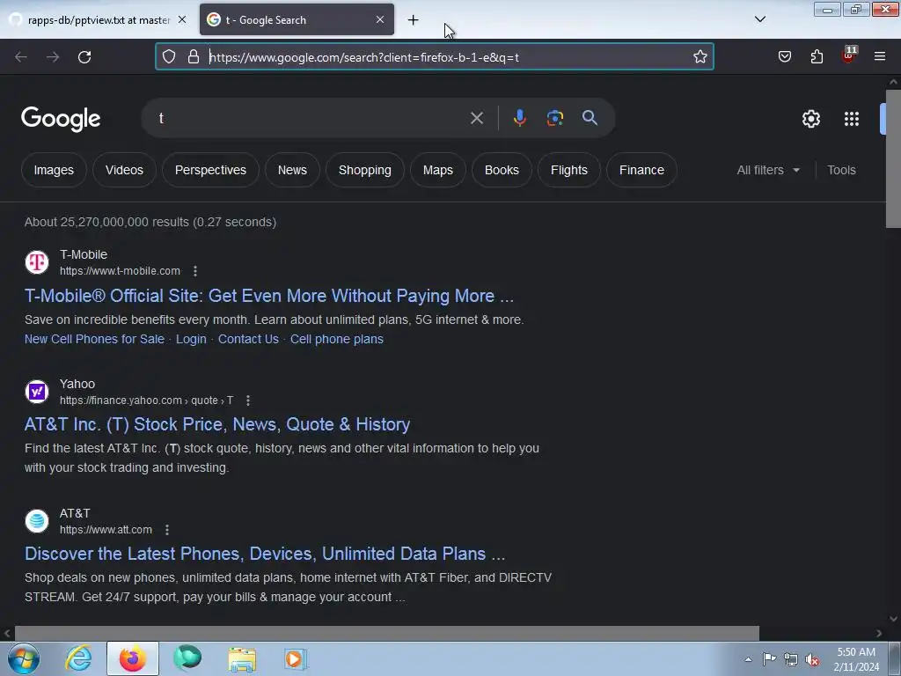901x676 pixels.
Task: Submit the Google search with the magnifier
Action: point(590,118)
